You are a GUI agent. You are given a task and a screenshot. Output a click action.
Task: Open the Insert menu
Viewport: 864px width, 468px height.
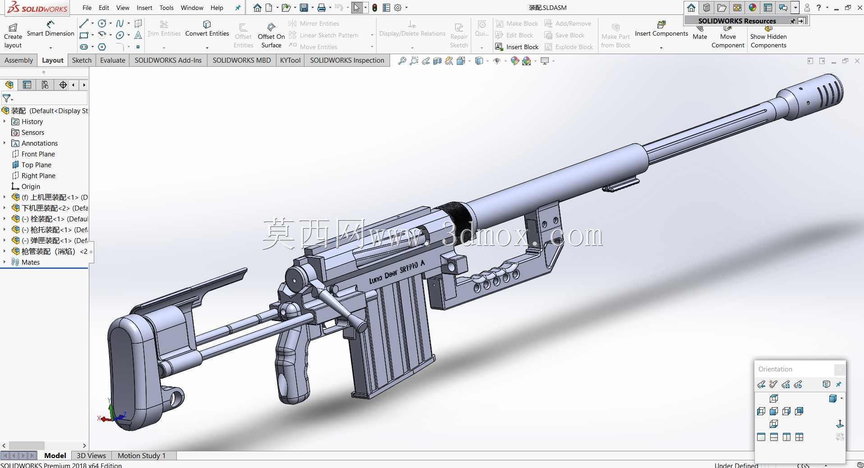coord(144,8)
